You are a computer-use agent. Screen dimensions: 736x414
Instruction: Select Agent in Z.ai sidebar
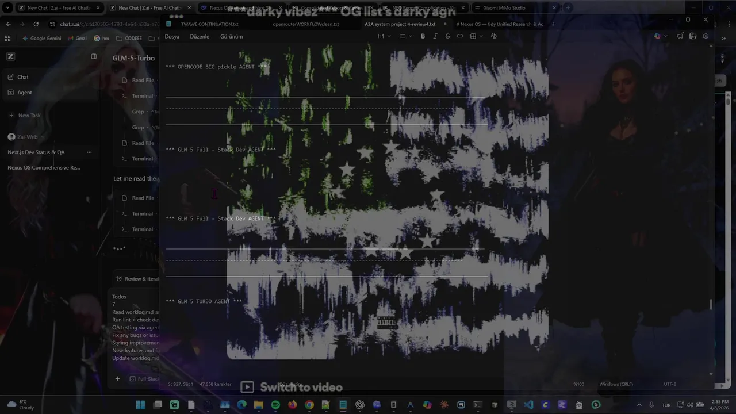click(51, 93)
